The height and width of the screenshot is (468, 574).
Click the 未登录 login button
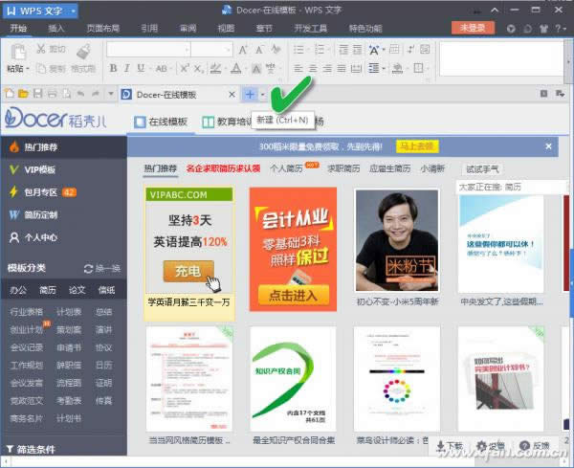point(473,28)
